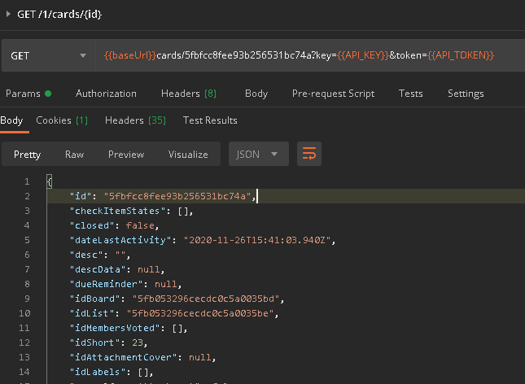Image resolution: width=525 pixels, height=384 pixels.
Task: Switch to Pre-request Script tab
Action: [x=333, y=94]
